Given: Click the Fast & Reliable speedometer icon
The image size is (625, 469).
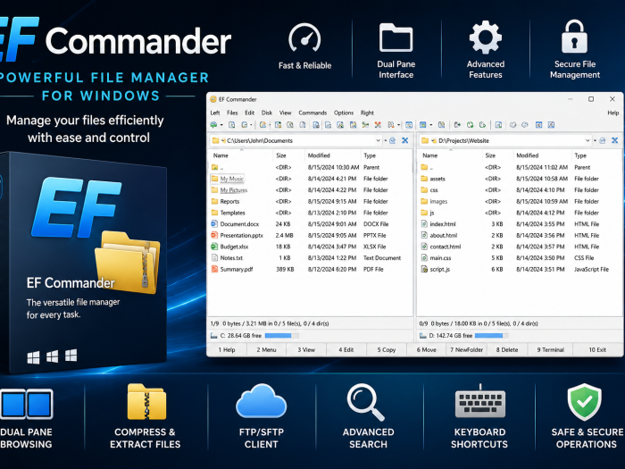Looking at the screenshot, I should [304, 38].
